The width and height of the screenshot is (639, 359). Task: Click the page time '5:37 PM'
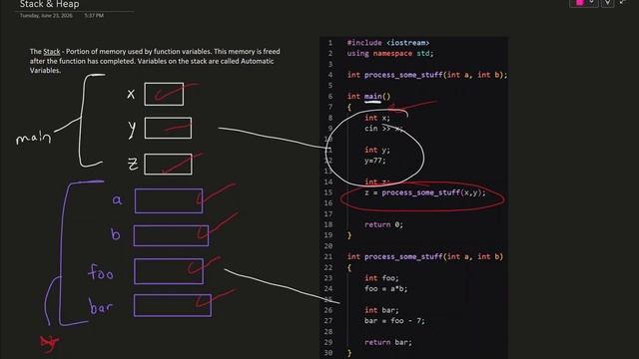[x=94, y=16]
